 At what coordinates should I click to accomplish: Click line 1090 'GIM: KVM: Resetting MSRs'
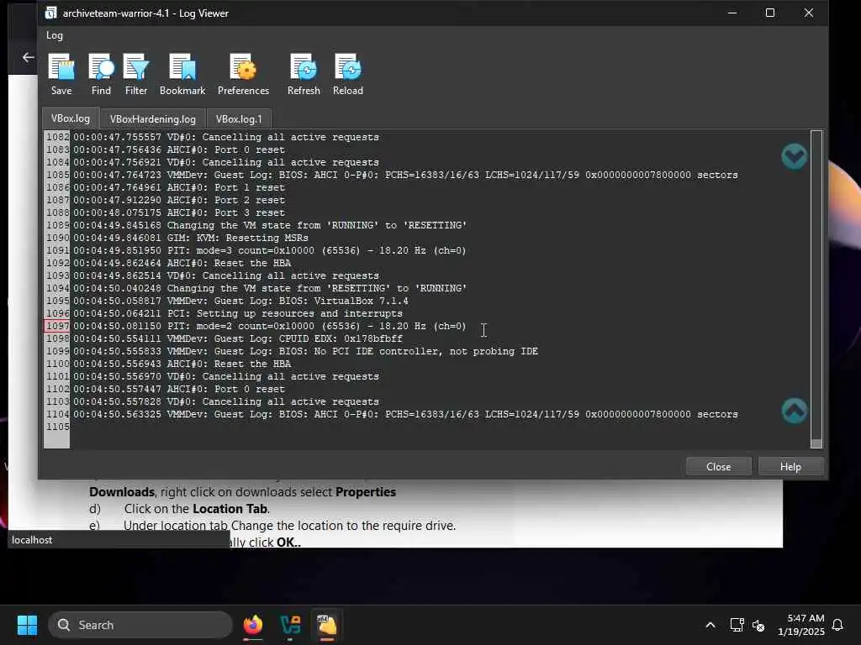(191, 238)
